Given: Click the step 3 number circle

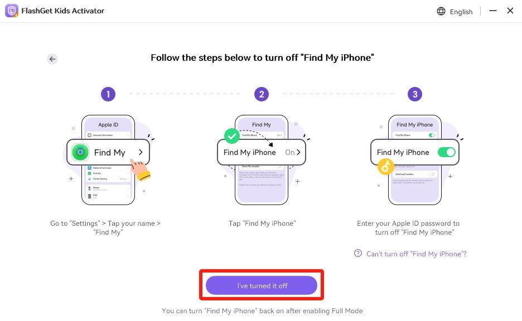Looking at the screenshot, I should (414, 94).
